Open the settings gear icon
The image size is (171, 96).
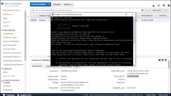[164, 5]
